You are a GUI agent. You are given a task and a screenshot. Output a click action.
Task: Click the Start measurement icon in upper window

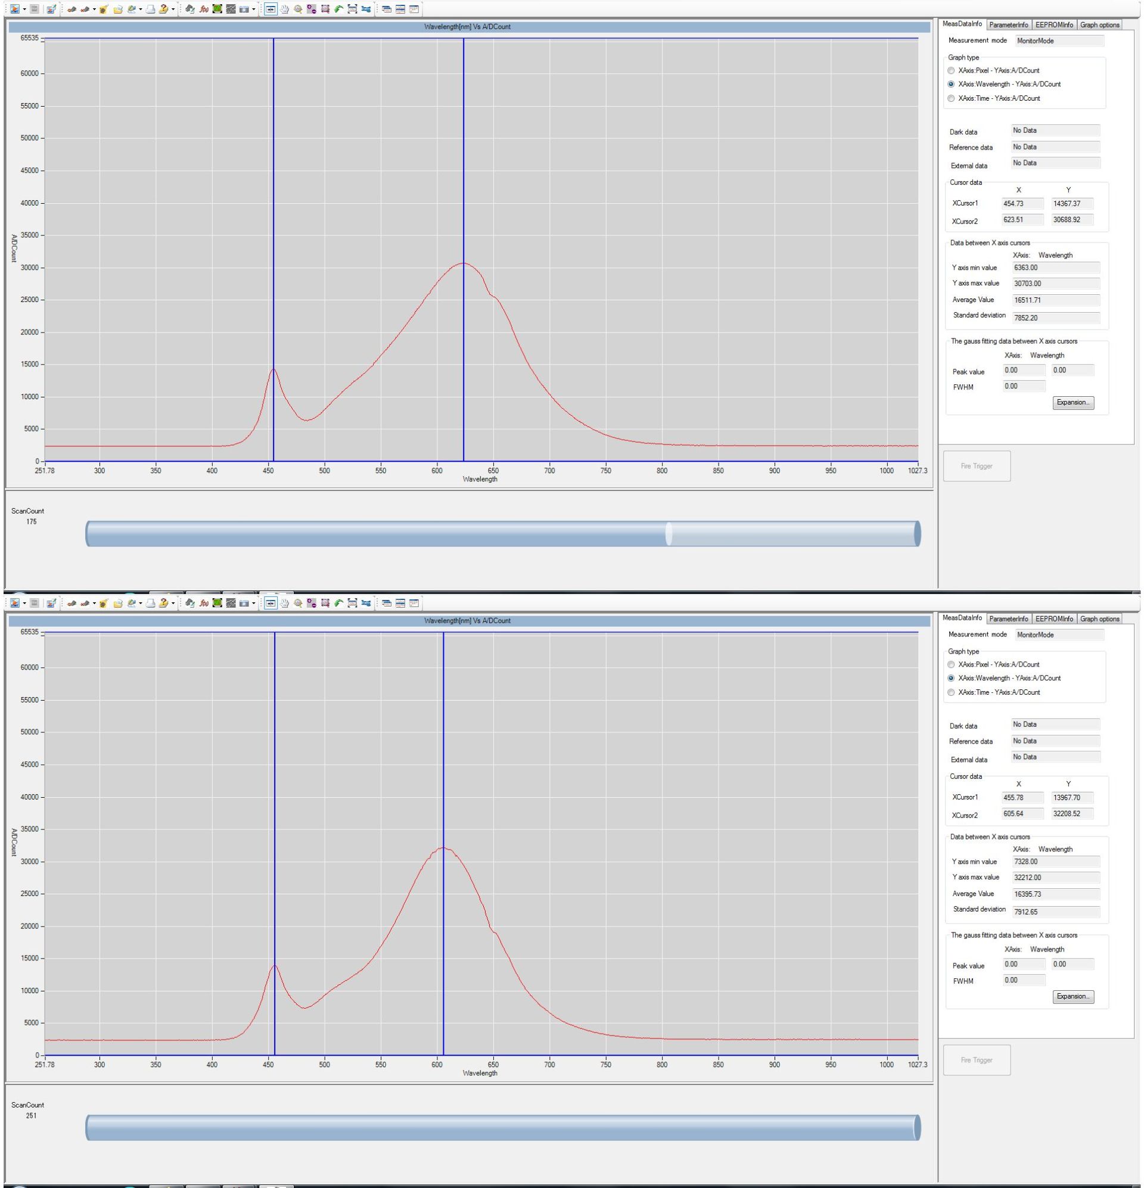click(x=14, y=9)
